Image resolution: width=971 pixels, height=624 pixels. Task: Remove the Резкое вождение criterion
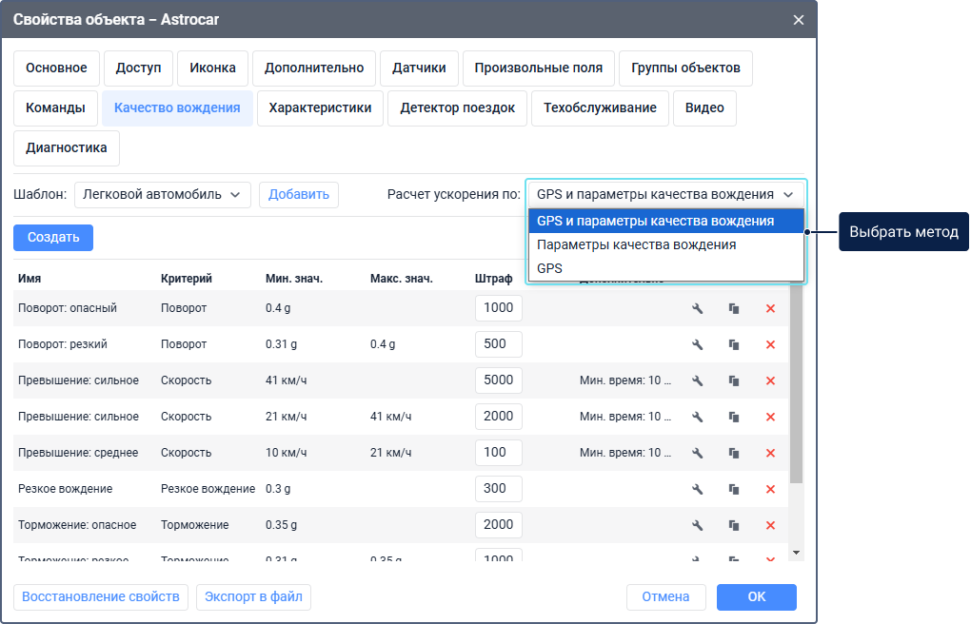(770, 489)
